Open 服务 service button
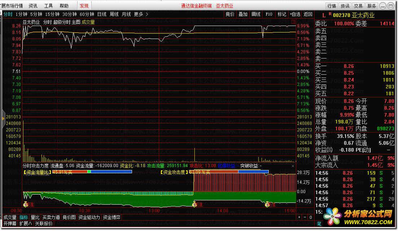This screenshot has height=231, width=399. click(x=371, y=6)
